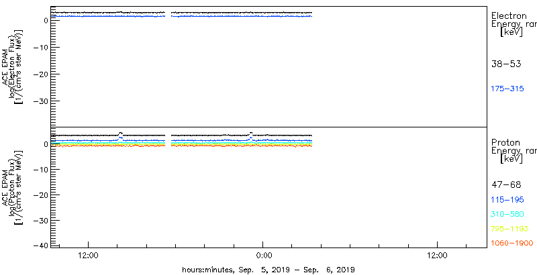Screen dimensions: 537x275
Task: Click the 38-53 electron energy legend label
Action: (506, 64)
